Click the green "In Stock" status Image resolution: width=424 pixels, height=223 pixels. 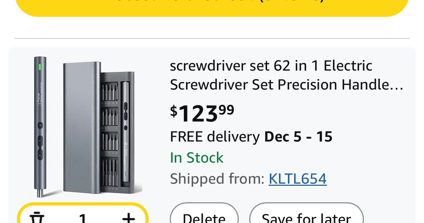(197, 158)
